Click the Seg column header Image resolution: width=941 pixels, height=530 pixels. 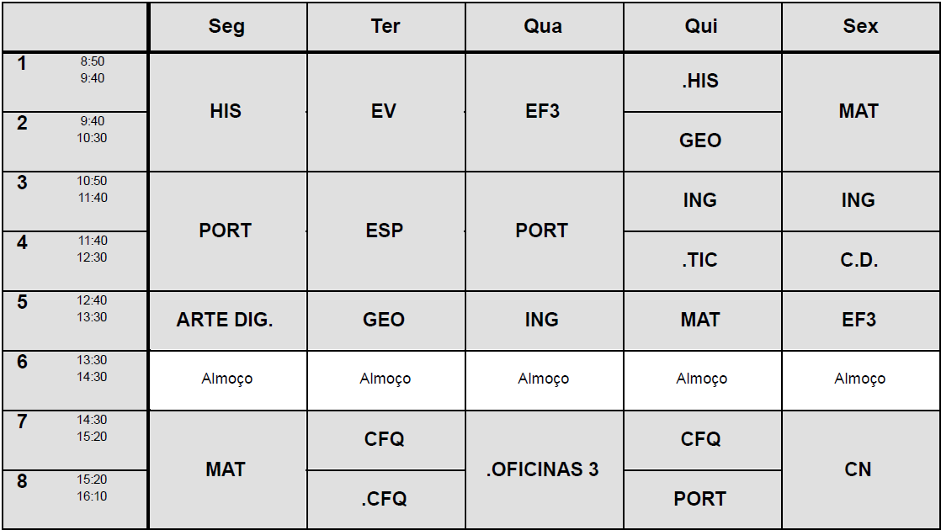coord(226,27)
